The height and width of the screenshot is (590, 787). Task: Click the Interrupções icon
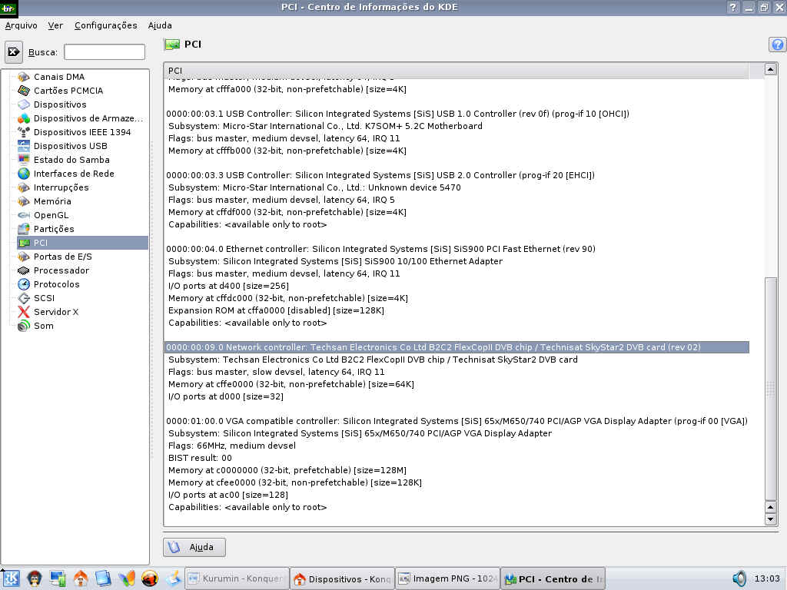tap(24, 187)
